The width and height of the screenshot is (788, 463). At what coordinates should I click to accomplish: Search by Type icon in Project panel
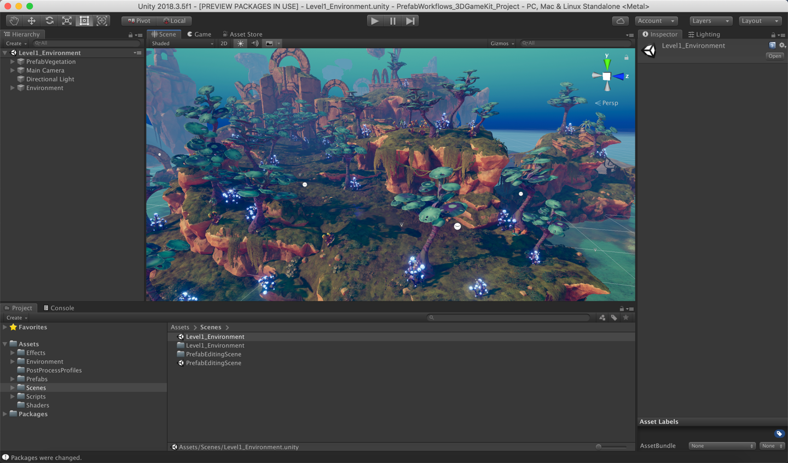(x=602, y=318)
